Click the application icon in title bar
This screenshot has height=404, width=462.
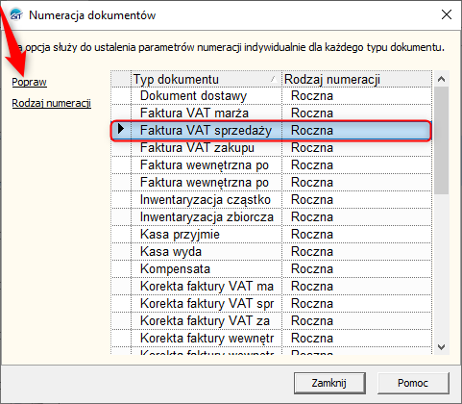point(16,15)
